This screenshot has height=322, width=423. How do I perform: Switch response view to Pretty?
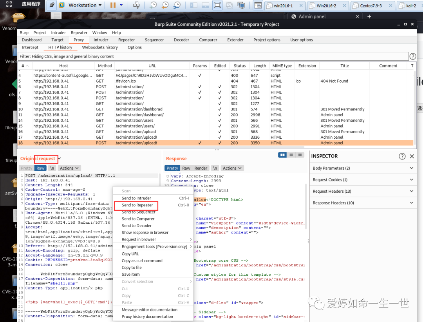pyautogui.click(x=172, y=168)
